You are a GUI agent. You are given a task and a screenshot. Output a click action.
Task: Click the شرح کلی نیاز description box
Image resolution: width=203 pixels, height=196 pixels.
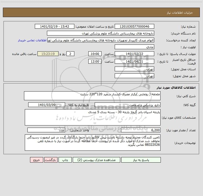pyautogui.click(x=92, y=96)
